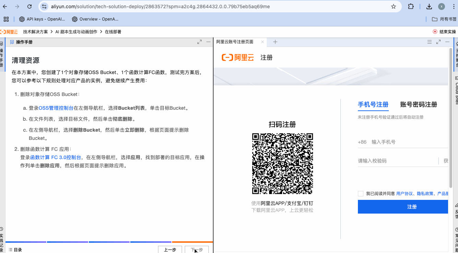
Task: Focus the 请输入校验码 verification code field
Action: (398, 161)
